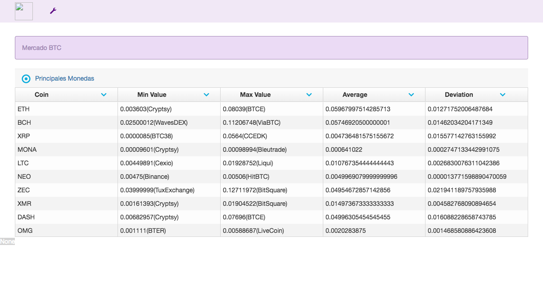Click BCH average 0.05746920500000001

358,123
